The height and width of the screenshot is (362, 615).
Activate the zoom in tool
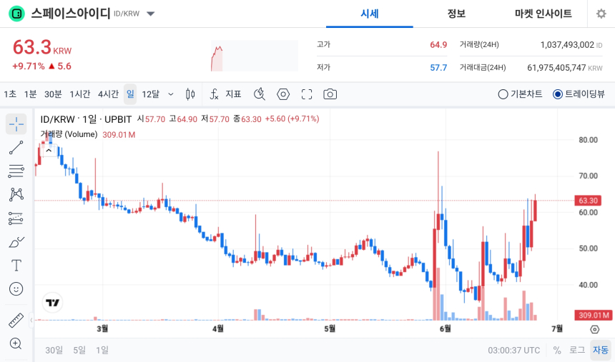16,343
